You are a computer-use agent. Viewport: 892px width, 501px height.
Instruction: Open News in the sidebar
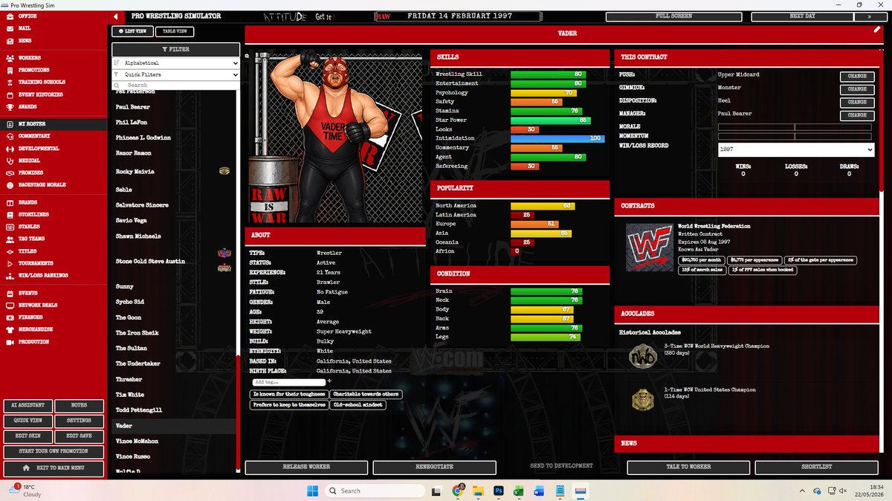point(25,41)
